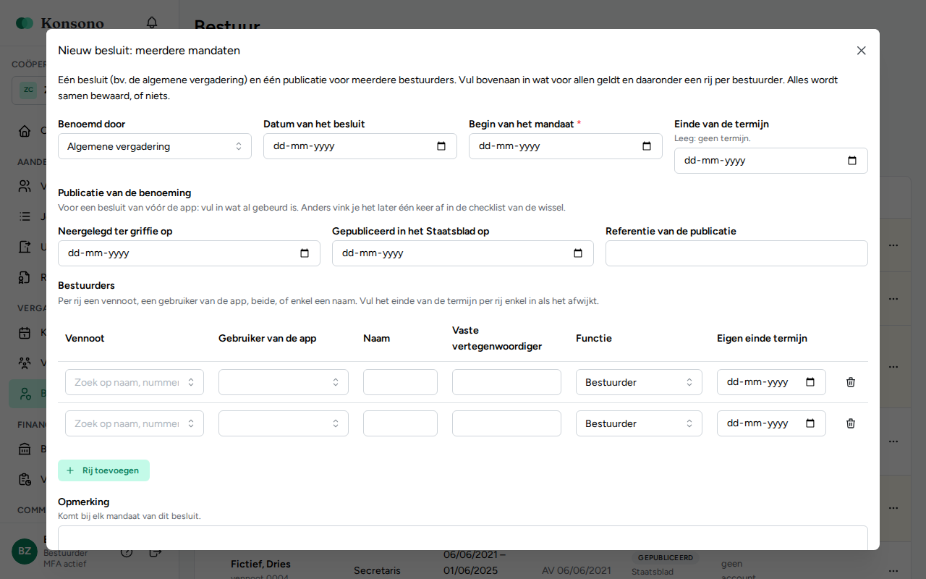This screenshot has height=579, width=926.
Task: Click the Naam field in the first row
Action: point(400,382)
